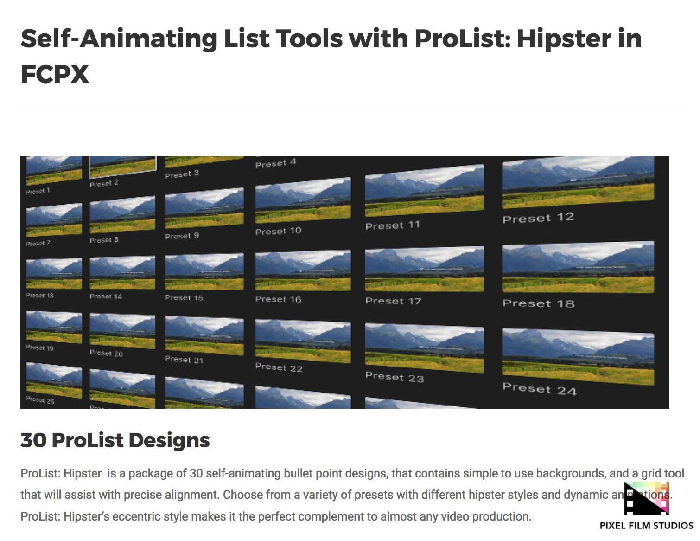Click the "PIXEL FILM STUDIOS" watermark text
The image size is (700, 541).
647,526
